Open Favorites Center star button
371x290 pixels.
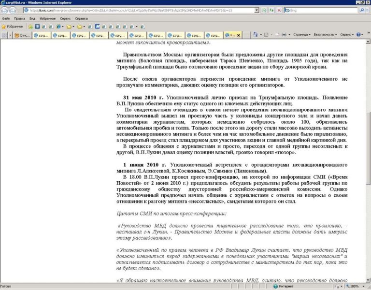(12, 27)
